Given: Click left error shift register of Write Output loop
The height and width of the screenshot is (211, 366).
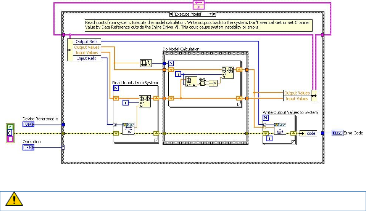Looking at the screenshot, I should point(266,133).
